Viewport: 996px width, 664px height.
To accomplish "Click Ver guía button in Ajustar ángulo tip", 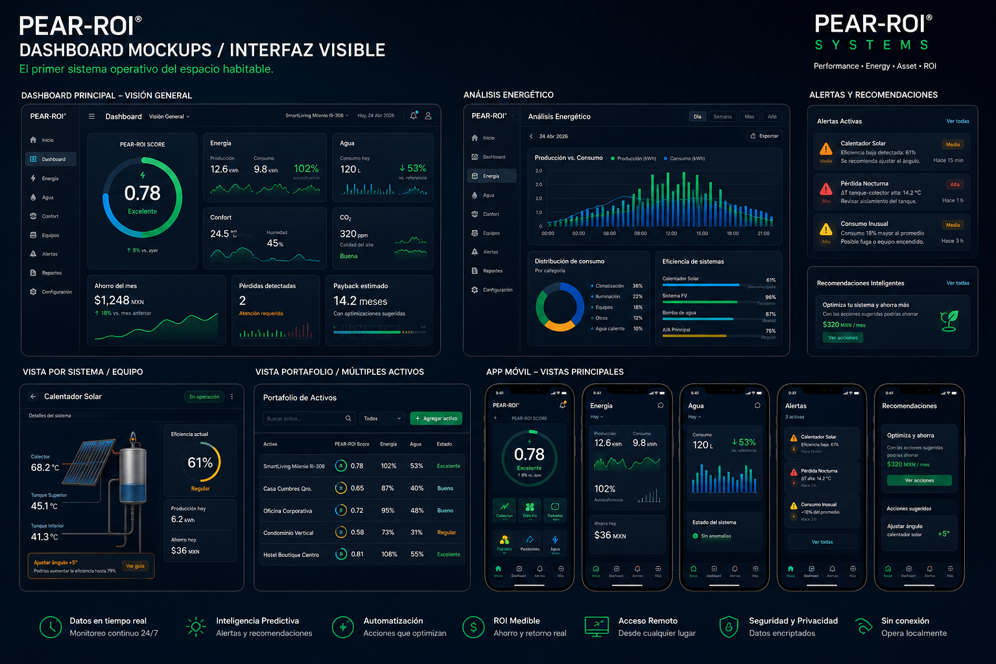I will 135,566.
